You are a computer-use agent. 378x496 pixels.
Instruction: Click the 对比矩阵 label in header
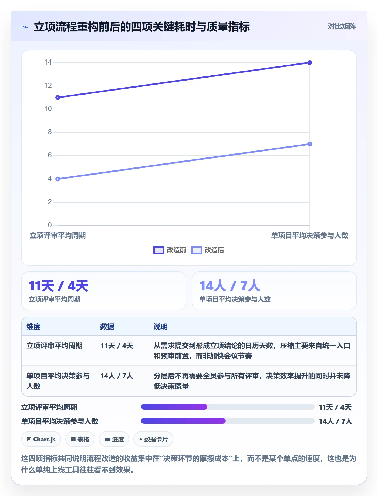[x=342, y=26]
